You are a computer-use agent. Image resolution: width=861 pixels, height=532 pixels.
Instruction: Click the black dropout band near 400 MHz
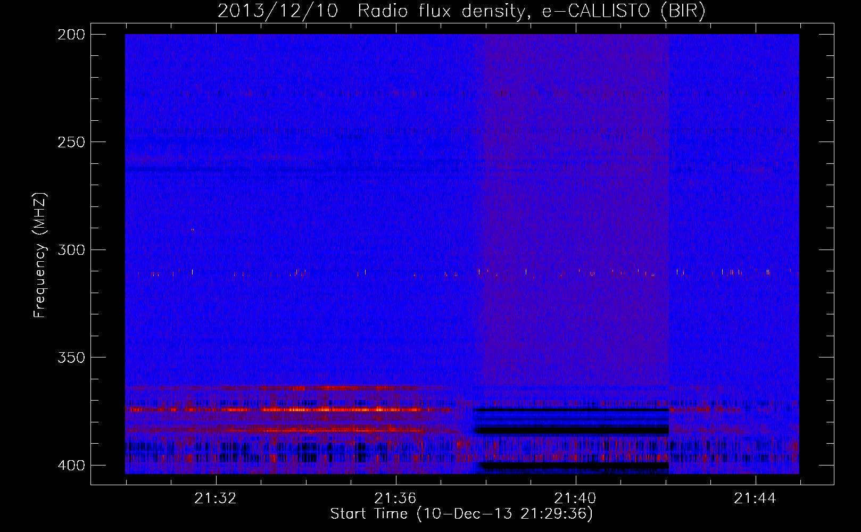pos(574,466)
